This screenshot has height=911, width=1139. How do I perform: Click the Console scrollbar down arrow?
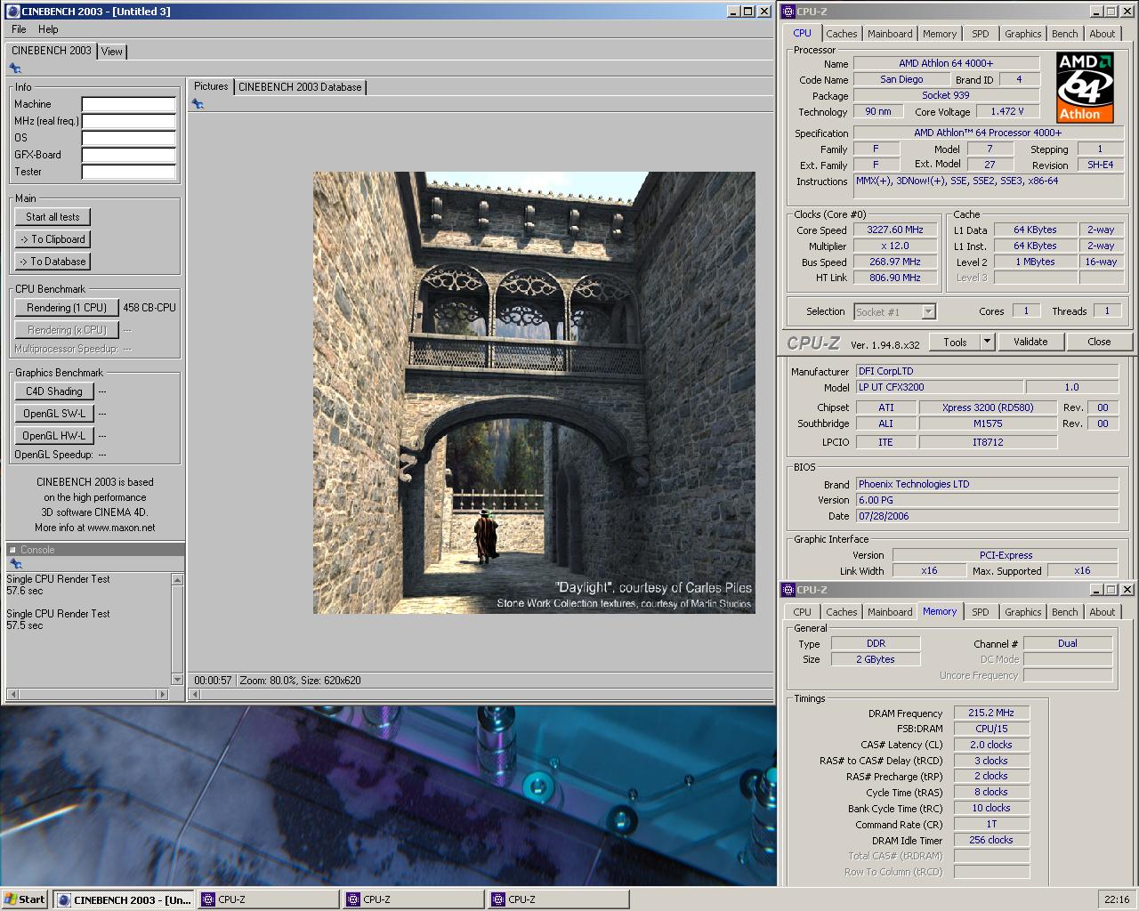177,680
